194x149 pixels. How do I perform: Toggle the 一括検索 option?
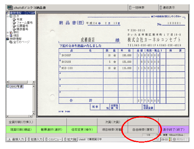click(x=136, y=8)
